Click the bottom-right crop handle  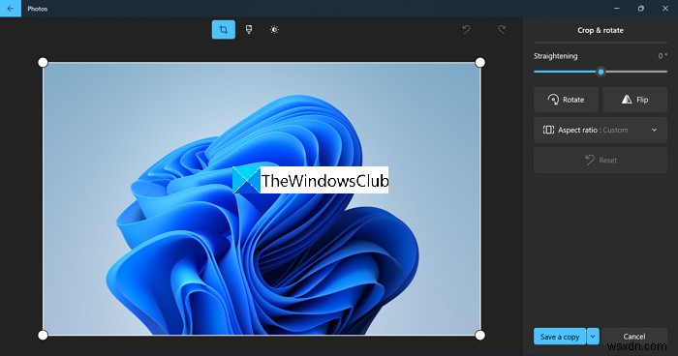pos(480,336)
